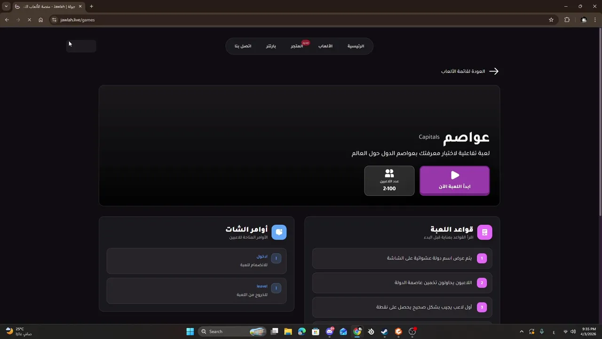Viewport: 602px width, 339px height.
Task: Click the microphone icon in the system tray
Action: (x=542, y=331)
